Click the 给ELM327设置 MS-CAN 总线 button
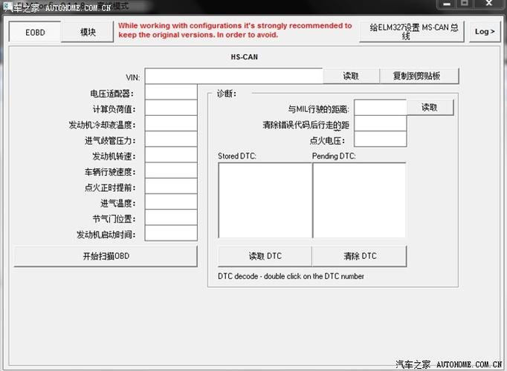 (412, 32)
